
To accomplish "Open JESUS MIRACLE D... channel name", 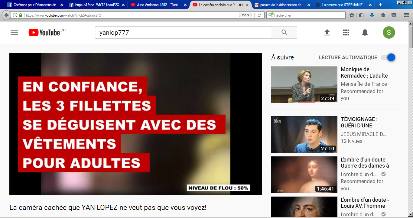I will coord(364,134).
